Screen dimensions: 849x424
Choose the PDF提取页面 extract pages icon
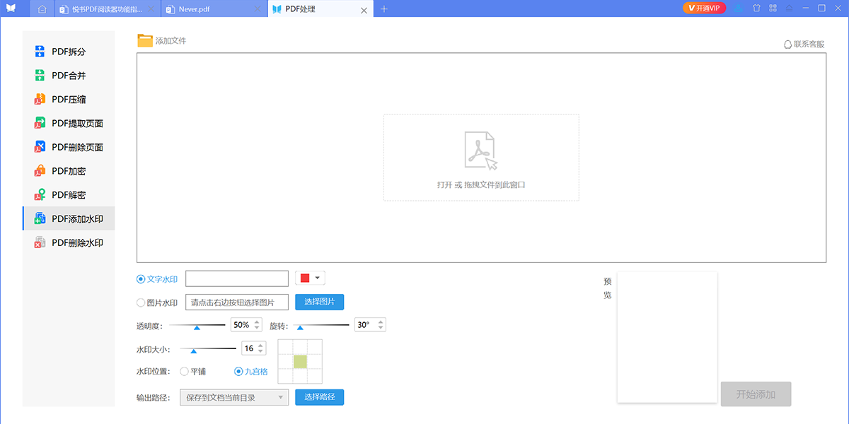click(x=40, y=124)
